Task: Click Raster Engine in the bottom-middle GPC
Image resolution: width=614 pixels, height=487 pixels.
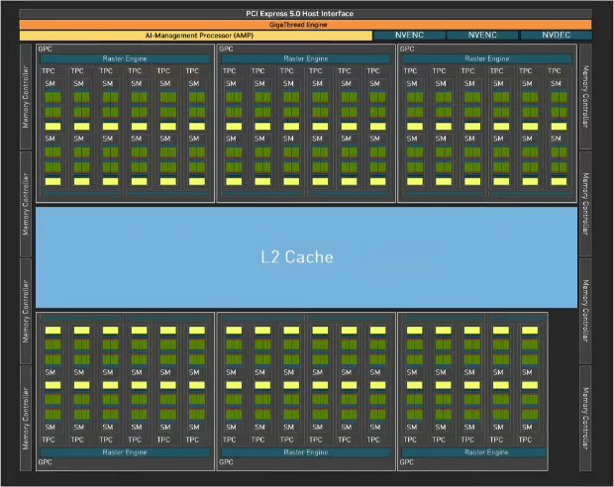Action: pyautogui.click(x=306, y=452)
